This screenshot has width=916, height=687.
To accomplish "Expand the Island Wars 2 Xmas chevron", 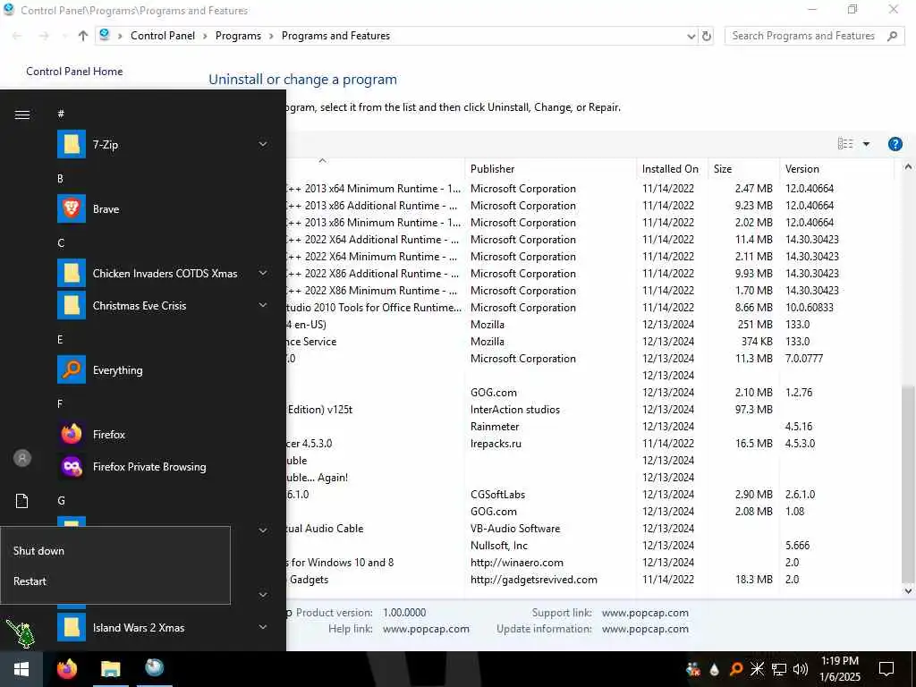I will coord(263,627).
